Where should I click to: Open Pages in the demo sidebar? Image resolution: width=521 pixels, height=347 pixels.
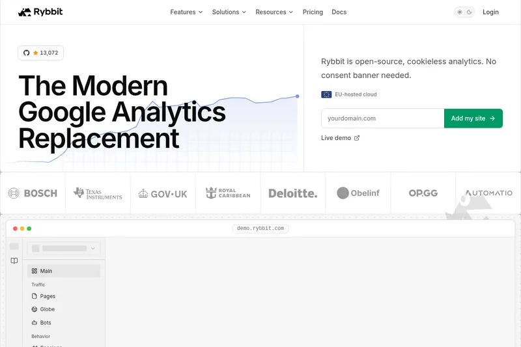63,296
